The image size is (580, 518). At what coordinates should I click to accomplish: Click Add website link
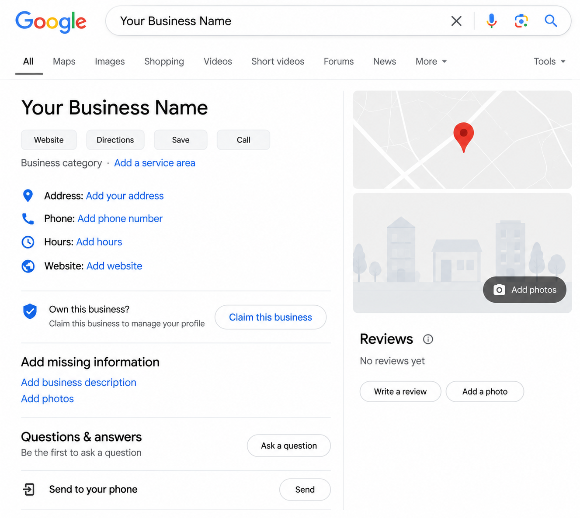coord(115,266)
